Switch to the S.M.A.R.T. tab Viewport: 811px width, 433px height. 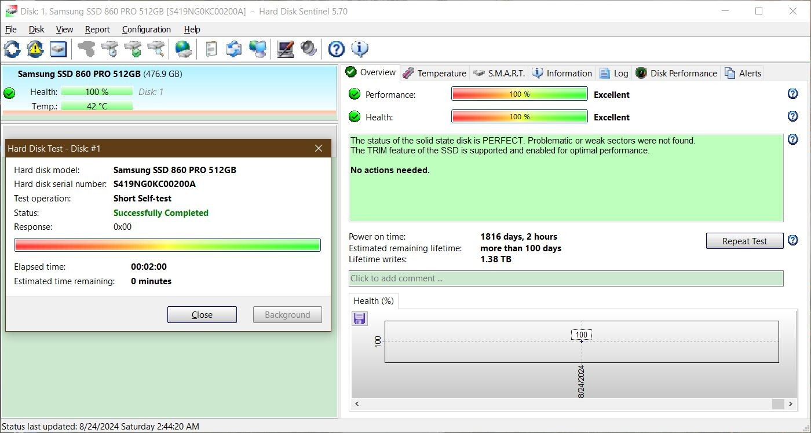tap(499, 73)
